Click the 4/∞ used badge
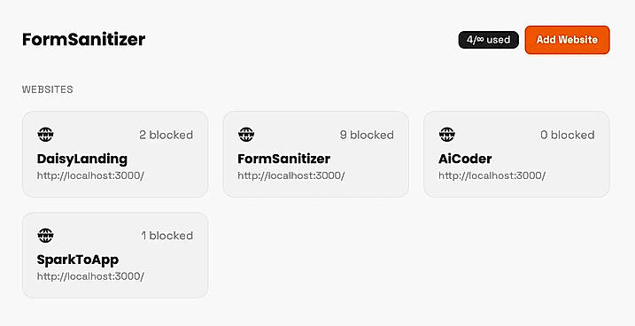 pos(488,40)
